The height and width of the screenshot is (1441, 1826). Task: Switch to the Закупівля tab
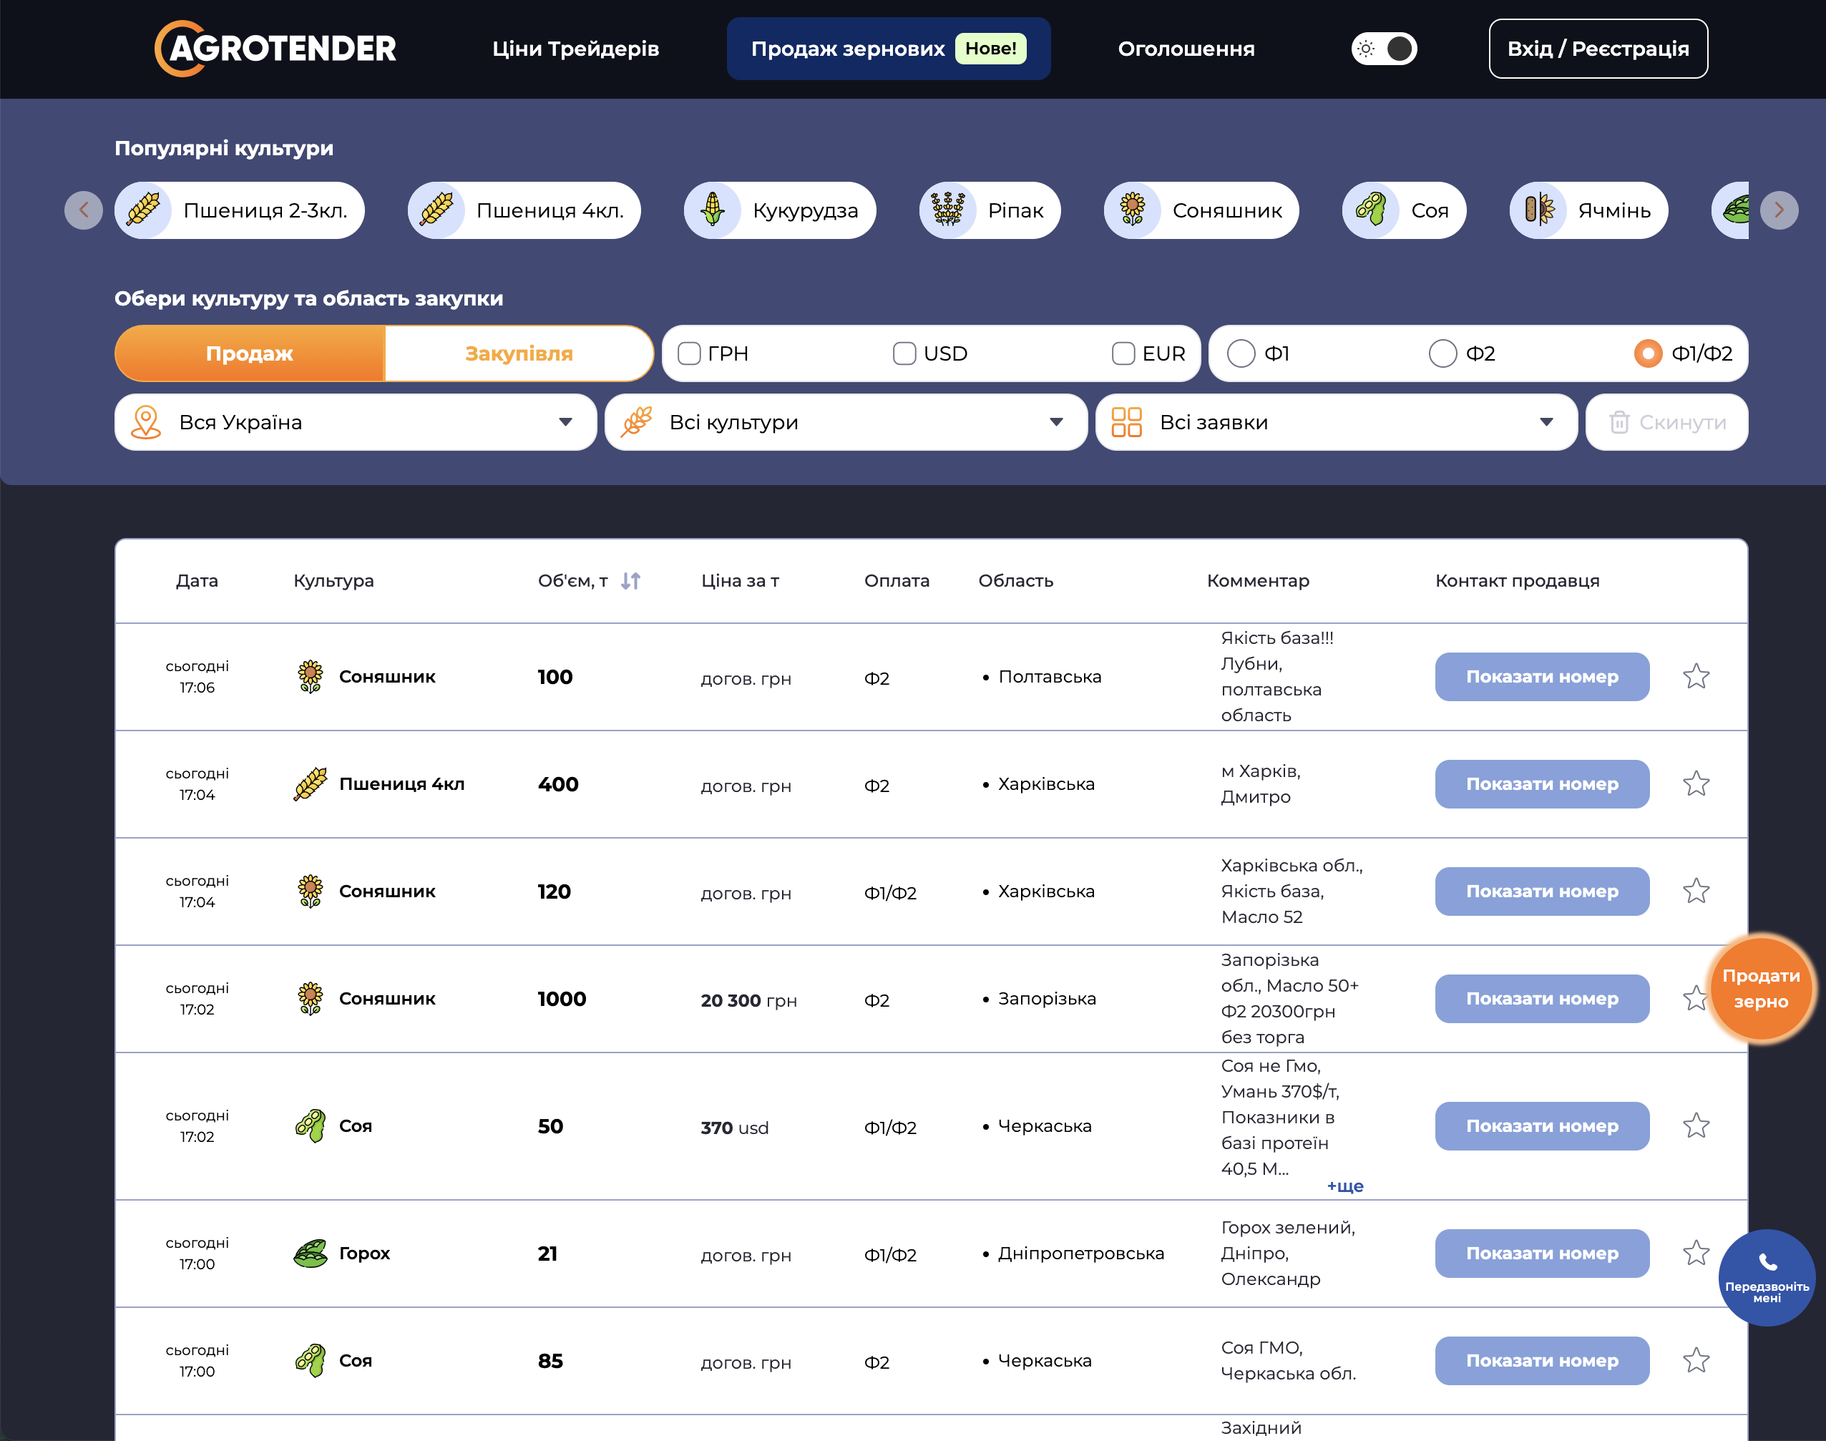click(519, 353)
